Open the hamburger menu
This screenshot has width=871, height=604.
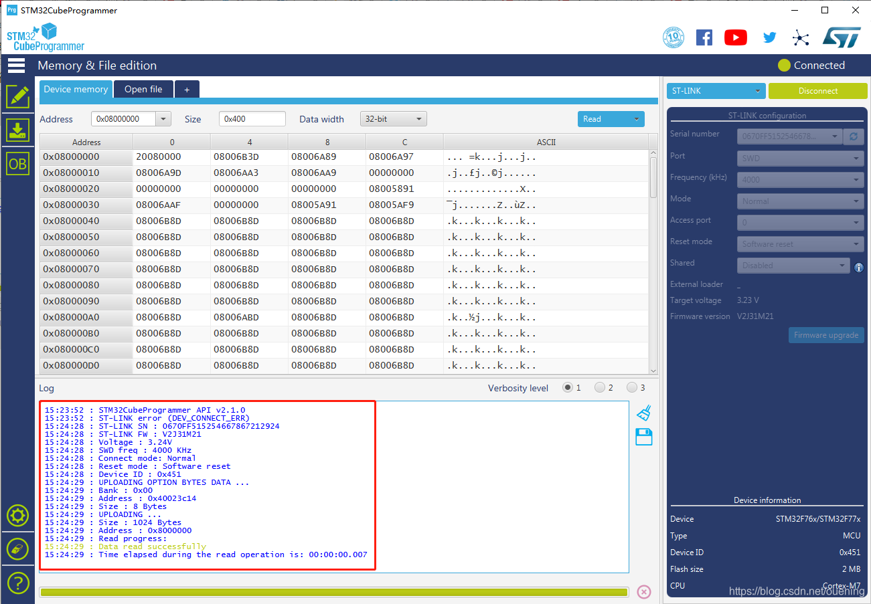17,66
